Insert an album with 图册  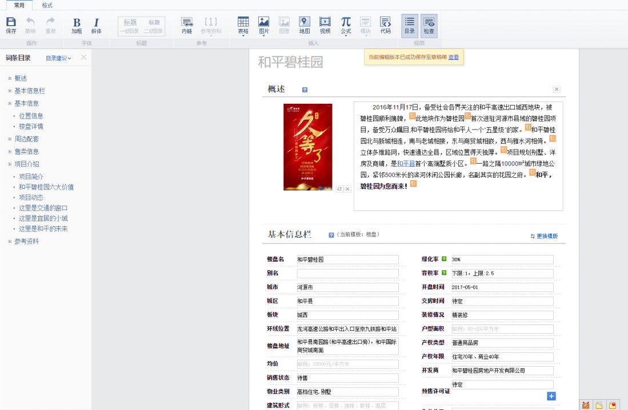[x=284, y=25]
